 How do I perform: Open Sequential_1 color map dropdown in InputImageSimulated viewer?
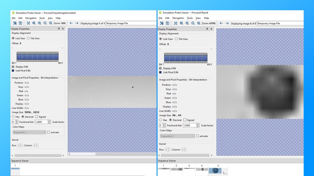point(29,132)
